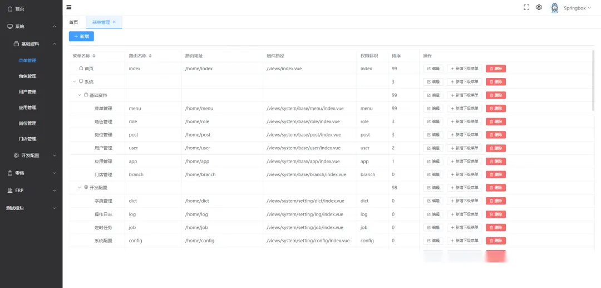Switch to the 首页 tab

pyautogui.click(x=73, y=22)
